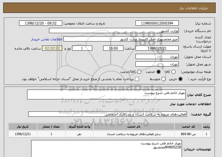This screenshot has height=157, width=222.
Task: Choose the جزیی purchase process option
Action: click(180, 79)
